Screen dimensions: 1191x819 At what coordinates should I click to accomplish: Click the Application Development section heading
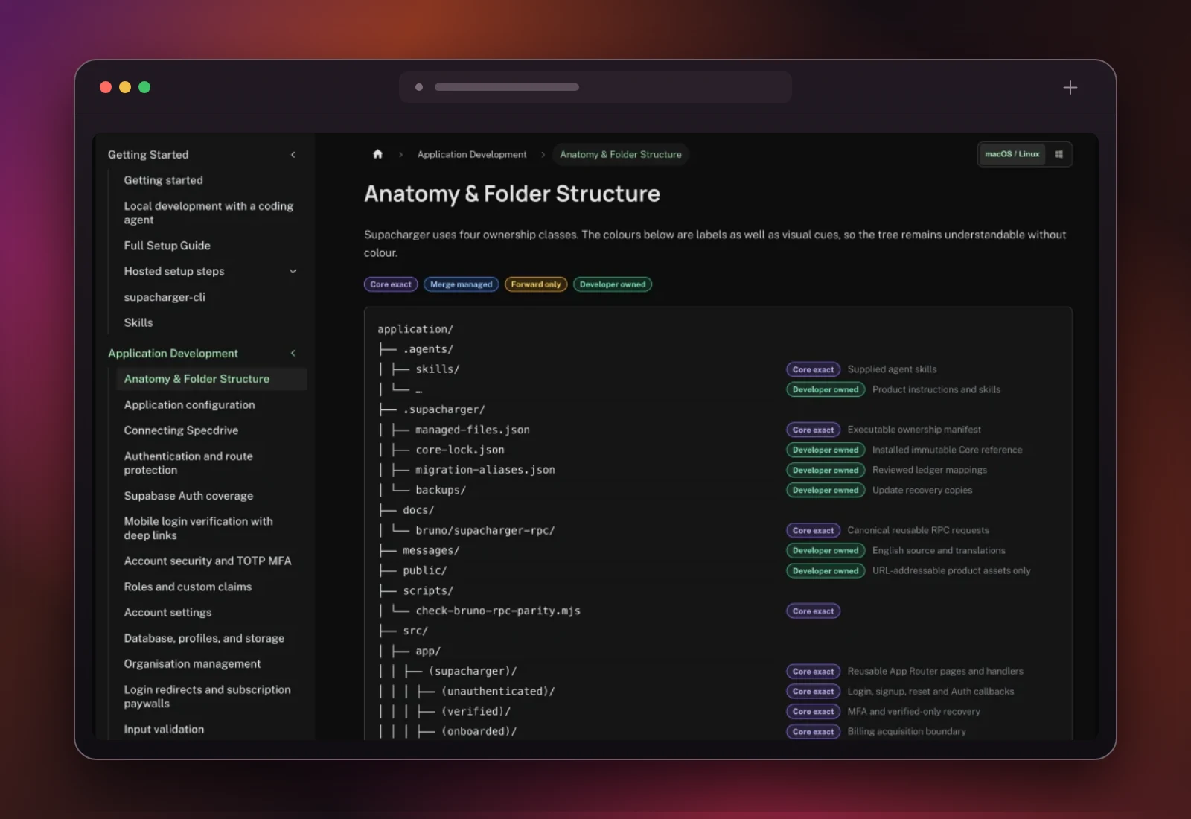click(x=173, y=353)
